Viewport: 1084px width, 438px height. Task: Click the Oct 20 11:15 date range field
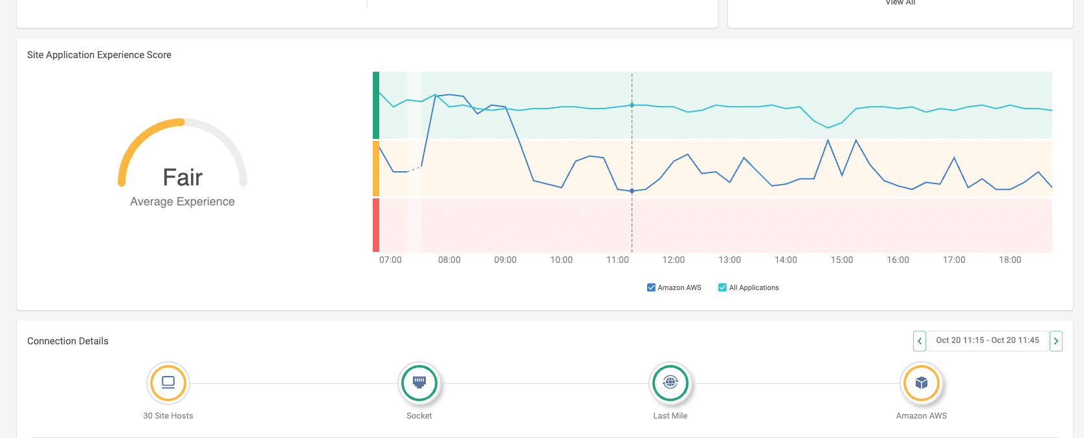(x=988, y=340)
